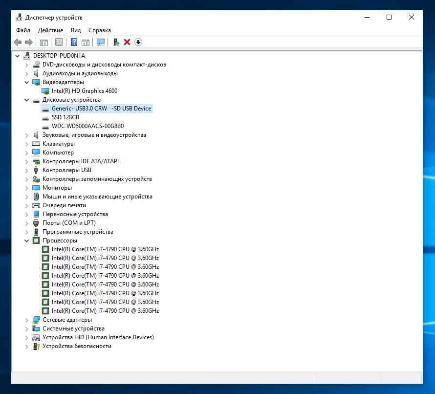Select the Программные устройства label

tap(78, 232)
